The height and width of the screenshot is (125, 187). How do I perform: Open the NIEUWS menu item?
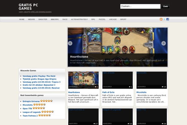coord(31,19)
